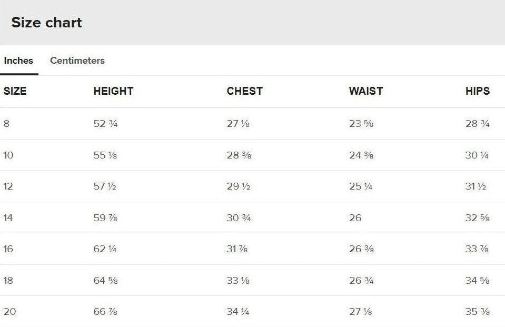Switch to the Centimeters tab
Screen dimensions: 505x327
point(77,61)
